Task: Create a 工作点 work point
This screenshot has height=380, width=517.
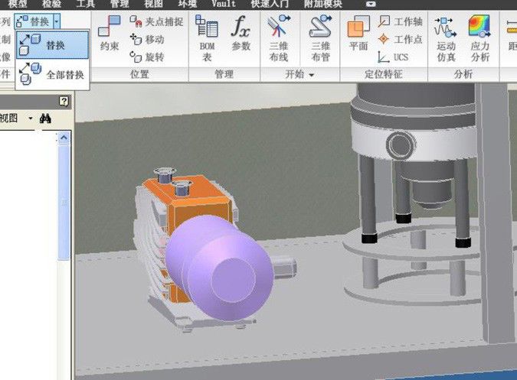Action: click(400, 40)
